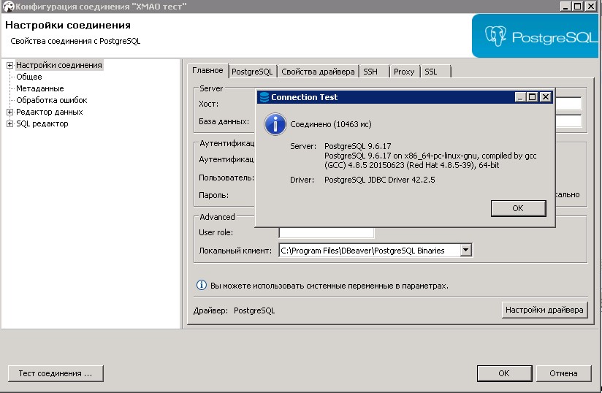
Task: Click the PostgreSQL elephant logo
Action: pos(495,36)
